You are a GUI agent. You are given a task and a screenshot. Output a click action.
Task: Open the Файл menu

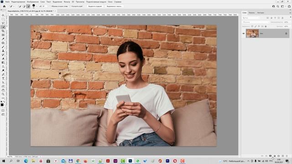pos(7,2)
